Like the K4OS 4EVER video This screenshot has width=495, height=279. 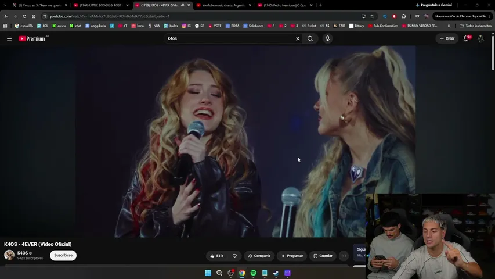216,256
